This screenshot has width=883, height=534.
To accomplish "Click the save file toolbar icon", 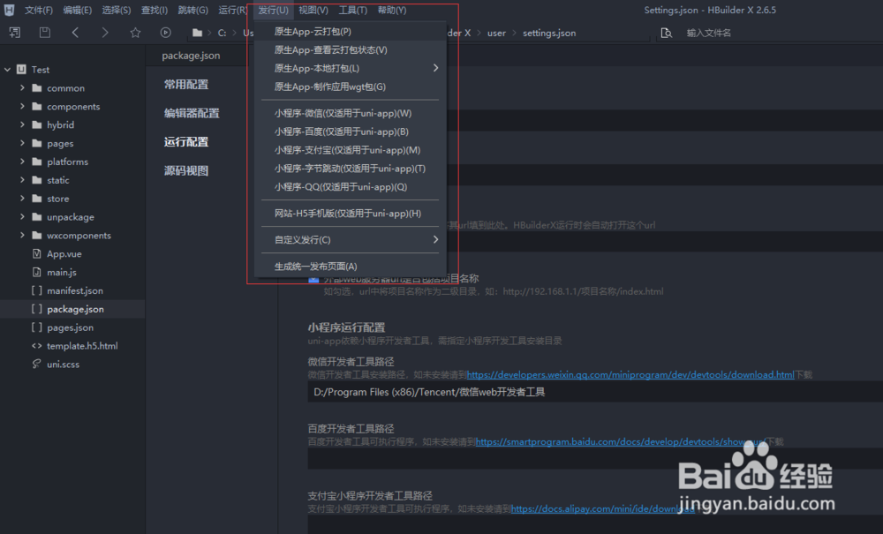I will [x=44, y=33].
